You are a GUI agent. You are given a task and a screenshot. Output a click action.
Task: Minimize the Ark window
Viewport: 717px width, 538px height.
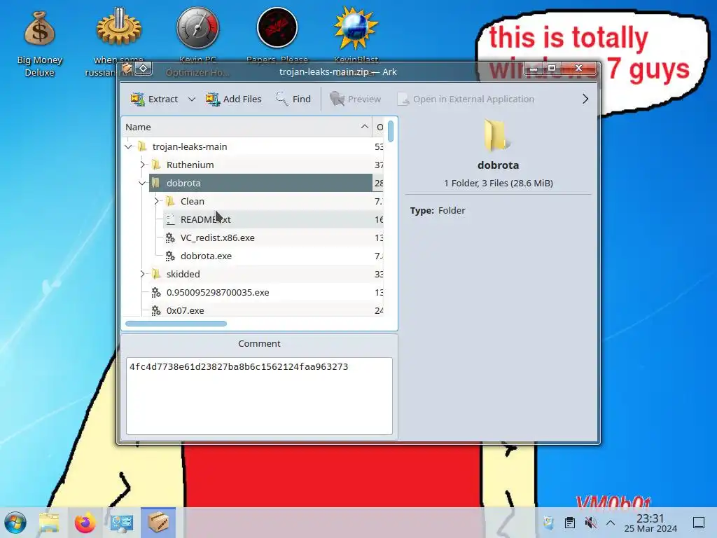click(x=534, y=68)
